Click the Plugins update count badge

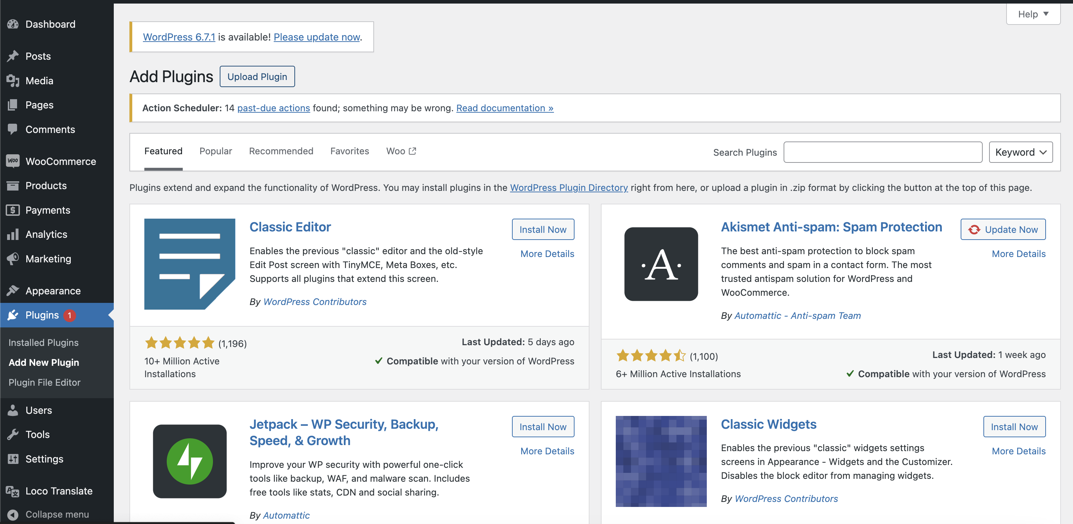(x=70, y=315)
